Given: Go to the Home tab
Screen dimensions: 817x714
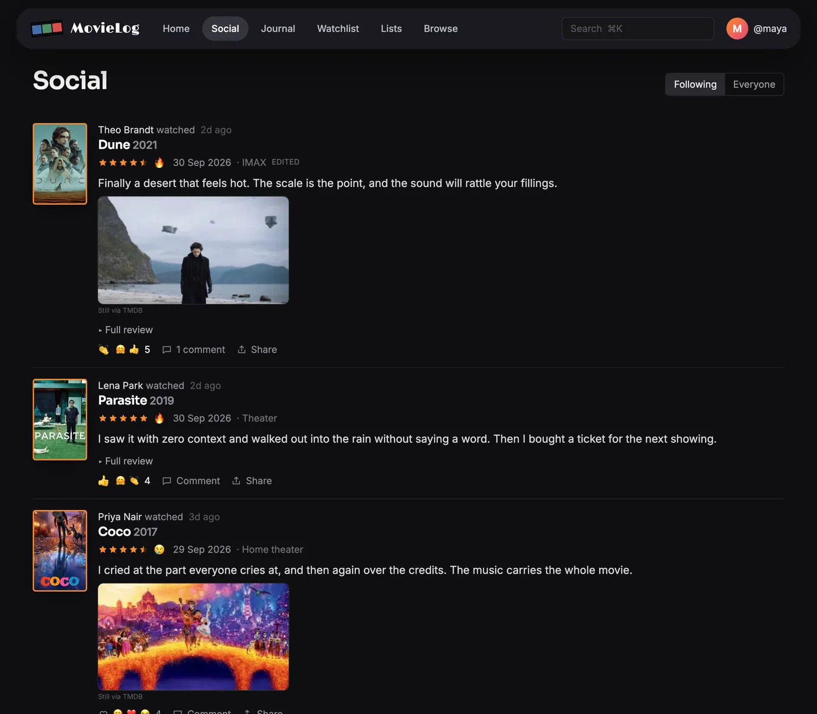Looking at the screenshot, I should point(176,29).
